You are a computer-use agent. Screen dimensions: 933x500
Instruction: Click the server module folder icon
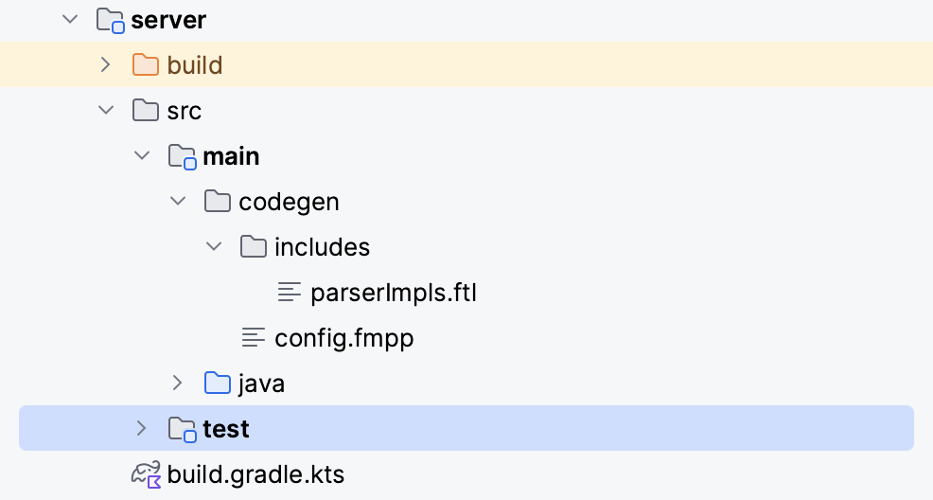click(111, 20)
